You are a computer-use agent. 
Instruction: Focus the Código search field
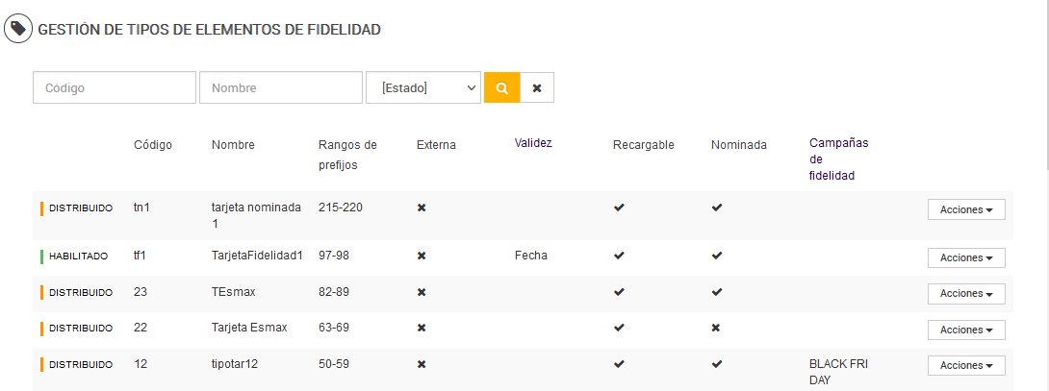point(115,87)
